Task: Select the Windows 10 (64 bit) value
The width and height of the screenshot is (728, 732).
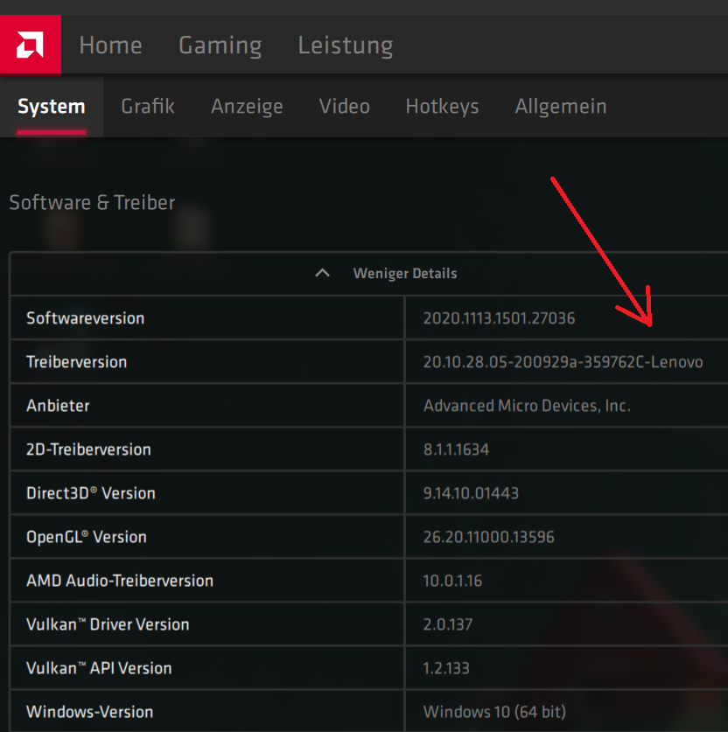Action: pyautogui.click(x=494, y=712)
